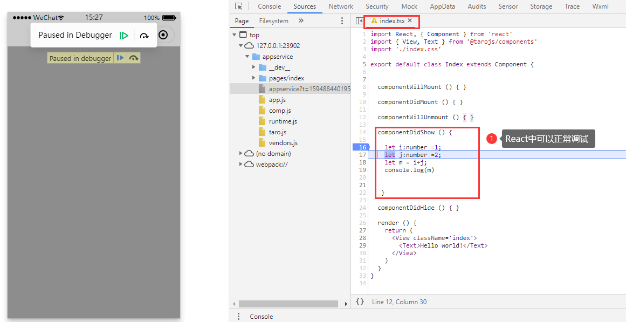Image resolution: width=626 pixels, height=322 pixels.
Task: Click resume in the Paused in debugger overlay
Action: click(x=120, y=57)
